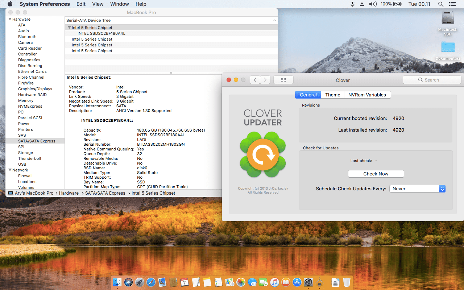
Task: Switch to the Theme tab in Clover
Action: pos(332,95)
